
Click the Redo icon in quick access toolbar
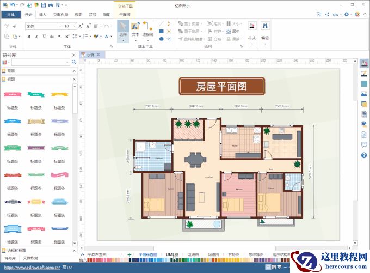click(x=22, y=5)
